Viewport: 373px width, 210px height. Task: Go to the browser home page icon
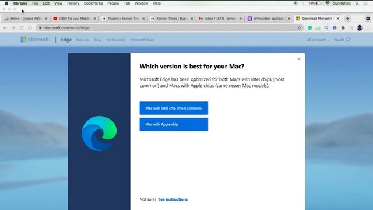[x=30, y=28]
